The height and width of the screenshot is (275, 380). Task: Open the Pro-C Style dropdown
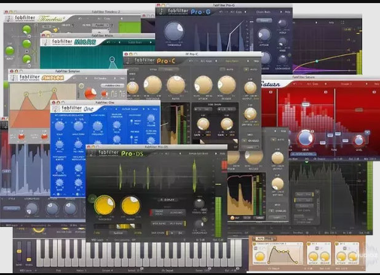point(168,70)
